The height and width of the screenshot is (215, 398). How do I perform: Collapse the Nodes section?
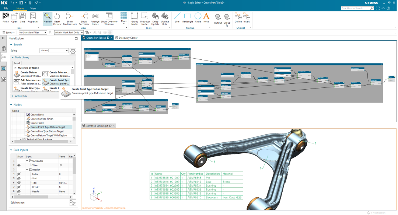point(11,105)
